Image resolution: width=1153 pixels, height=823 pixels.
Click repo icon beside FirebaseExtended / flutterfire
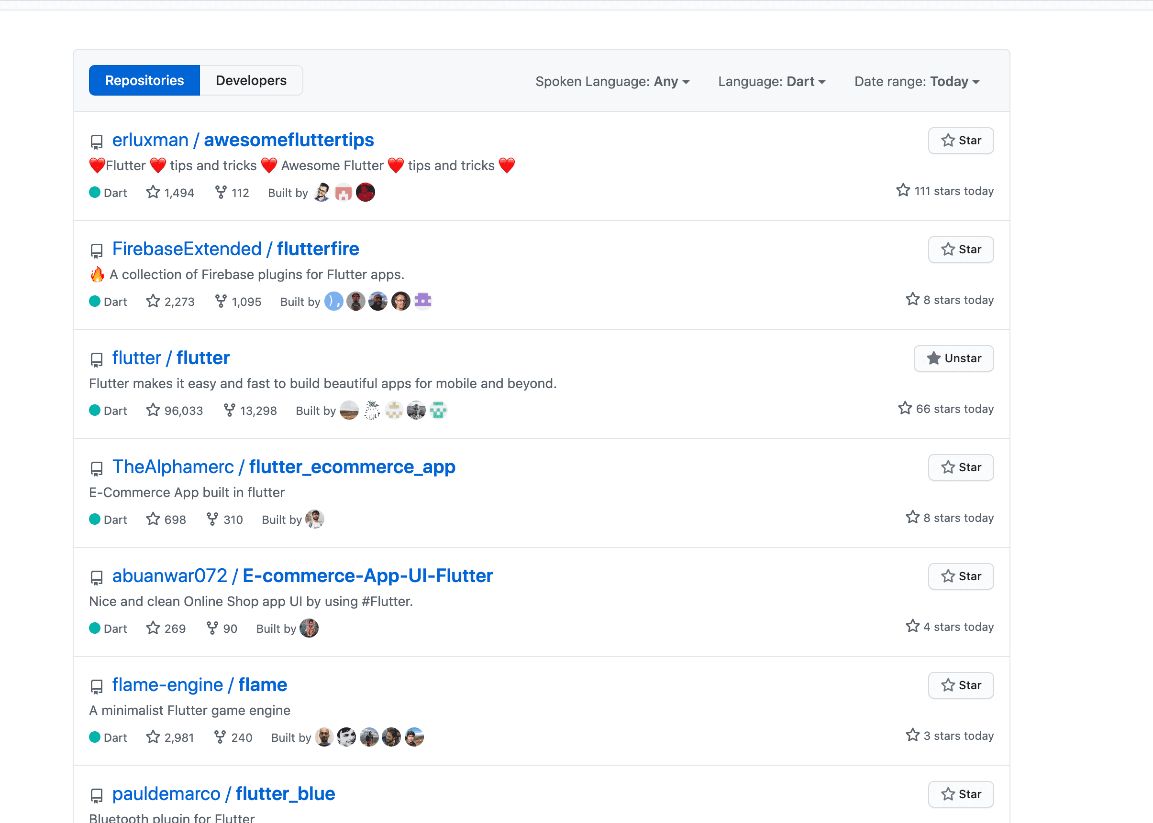click(x=96, y=251)
